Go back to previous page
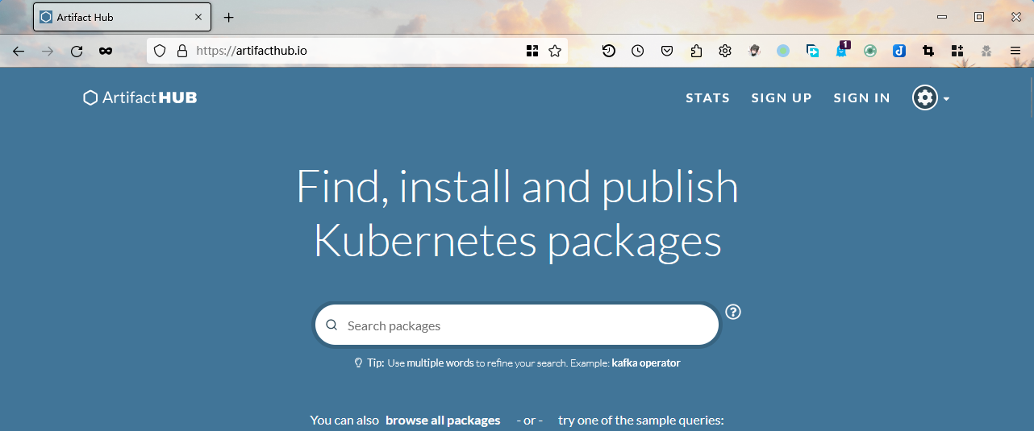 pos(19,51)
